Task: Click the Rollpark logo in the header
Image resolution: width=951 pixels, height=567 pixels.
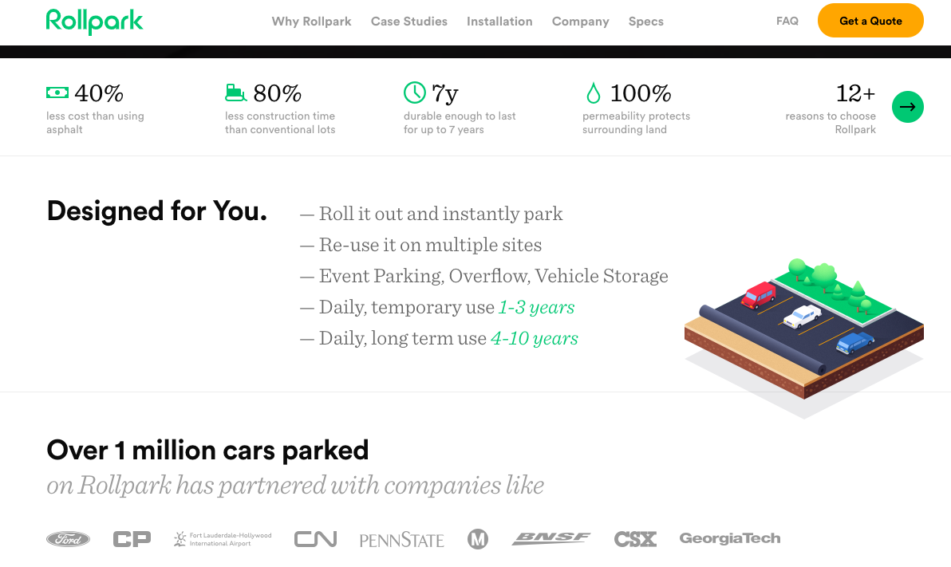Action: (x=94, y=22)
